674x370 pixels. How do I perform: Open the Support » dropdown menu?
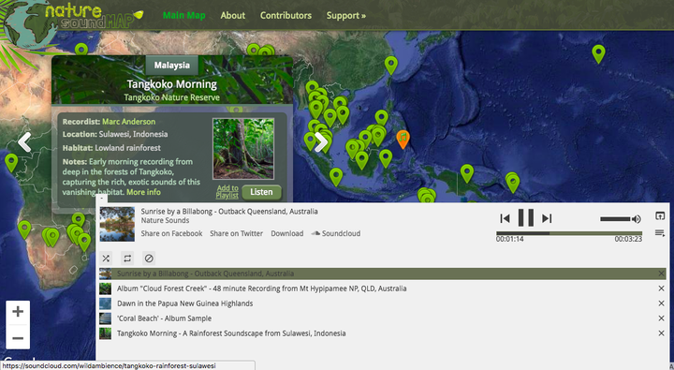pyautogui.click(x=346, y=16)
